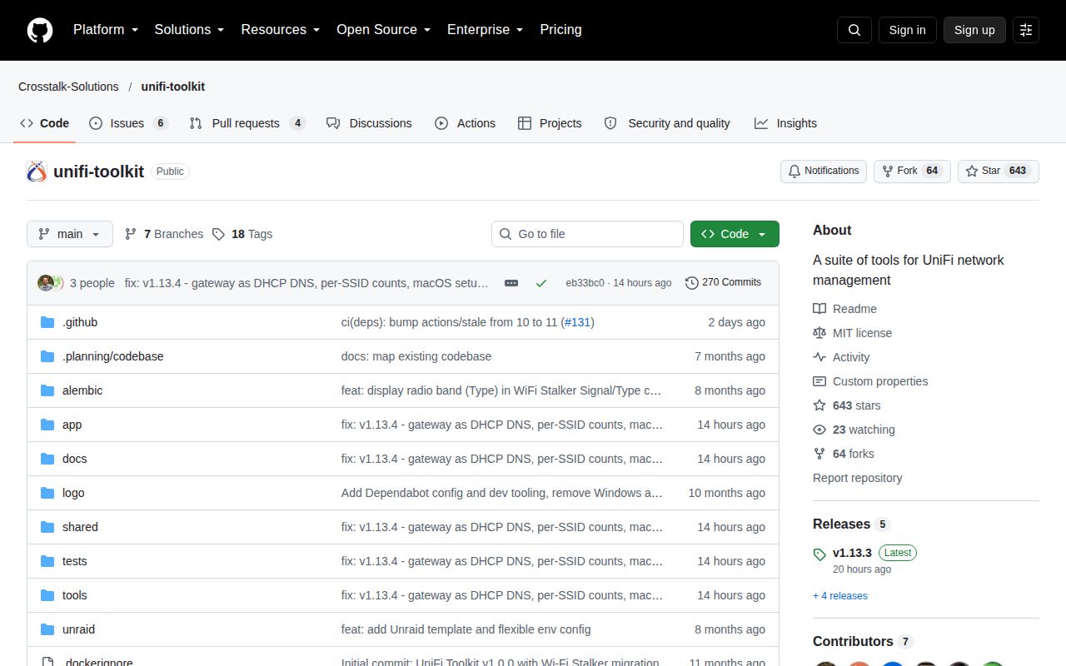This screenshot has width=1066, height=666.
Task: Click the fork icon beside 64 forks
Action: tap(819, 454)
